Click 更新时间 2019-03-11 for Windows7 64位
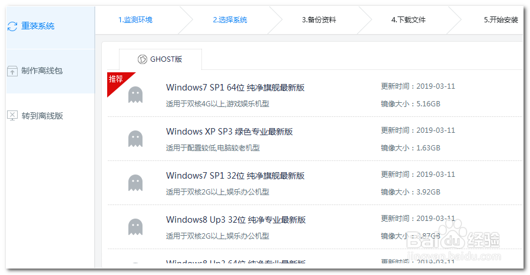Screen dimensions: 530x275 (418, 86)
